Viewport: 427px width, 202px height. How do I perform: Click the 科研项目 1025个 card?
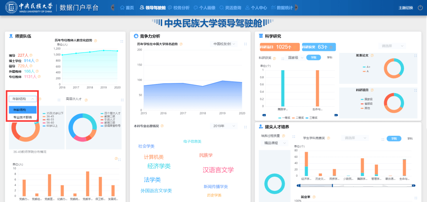pos(280,47)
